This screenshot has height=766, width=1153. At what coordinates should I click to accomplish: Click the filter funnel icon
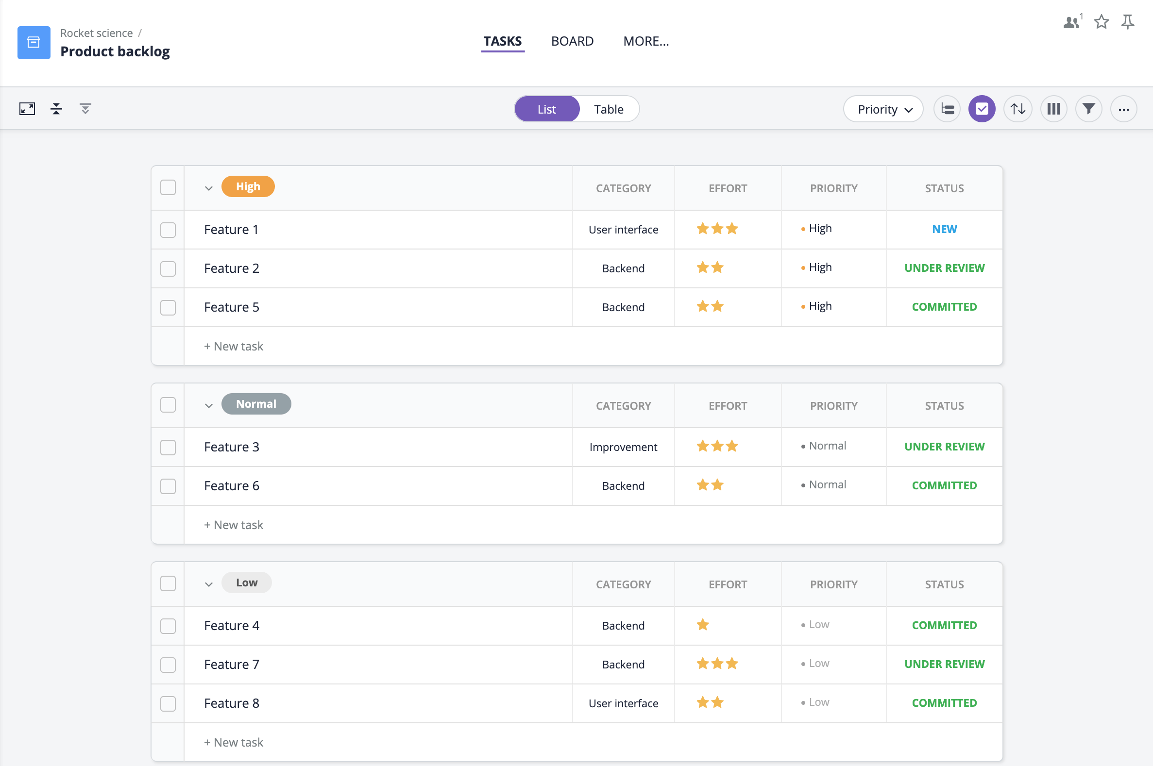pyautogui.click(x=1088, y=109)
